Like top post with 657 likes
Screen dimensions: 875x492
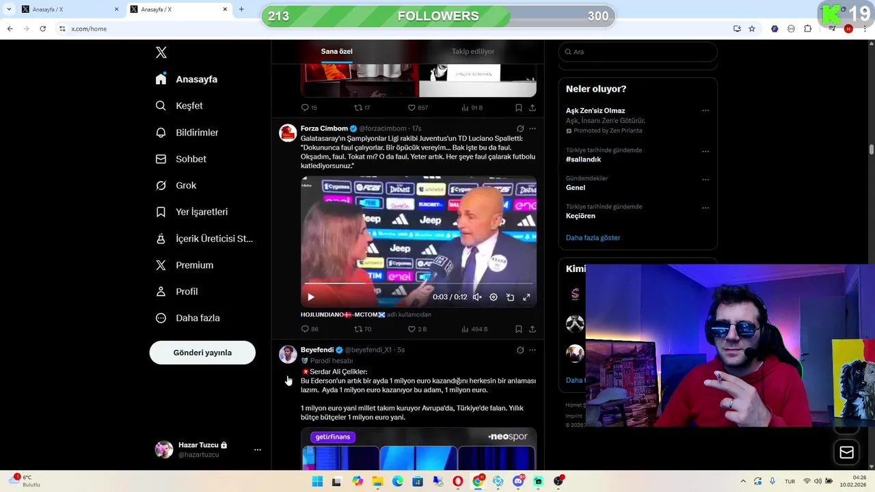pyautogui.click(x=418, y=108)
